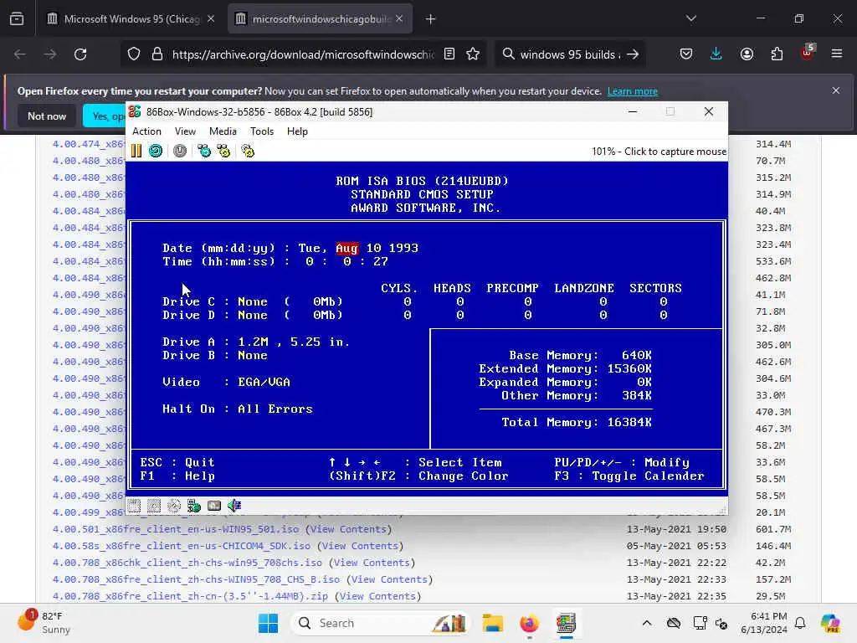Open the Firefox downloads panel
The width and height of the screenshot is (857, 643).
[716, 54]
